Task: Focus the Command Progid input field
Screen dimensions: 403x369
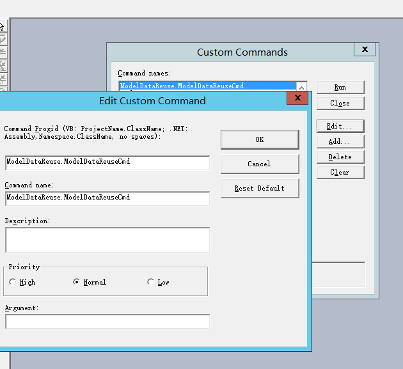Action: click(107, 162)
